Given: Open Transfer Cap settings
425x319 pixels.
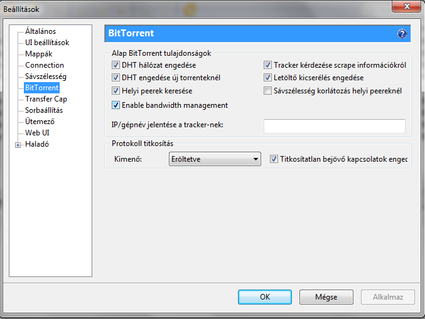Looking at the screenshot, I should point(46,99).
